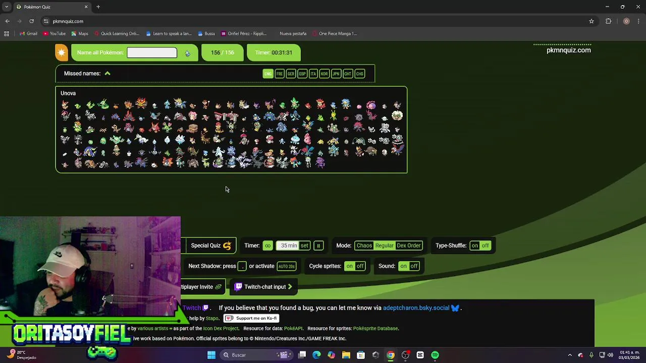The height and width of the screenshot is (363, 646).
Task: Select GER language
Action: 291,74
